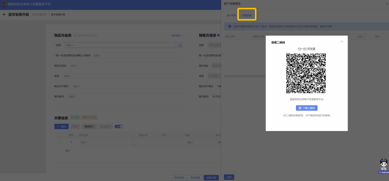Viewport: 389px width, 181px height.
Task: Click the 预览发票 button
Action: coord(195,178)
